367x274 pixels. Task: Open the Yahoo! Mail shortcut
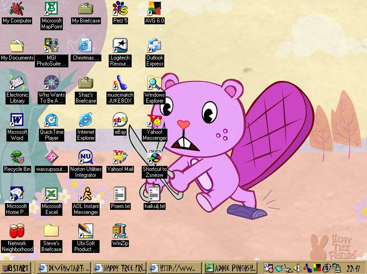tap(120, 157)
